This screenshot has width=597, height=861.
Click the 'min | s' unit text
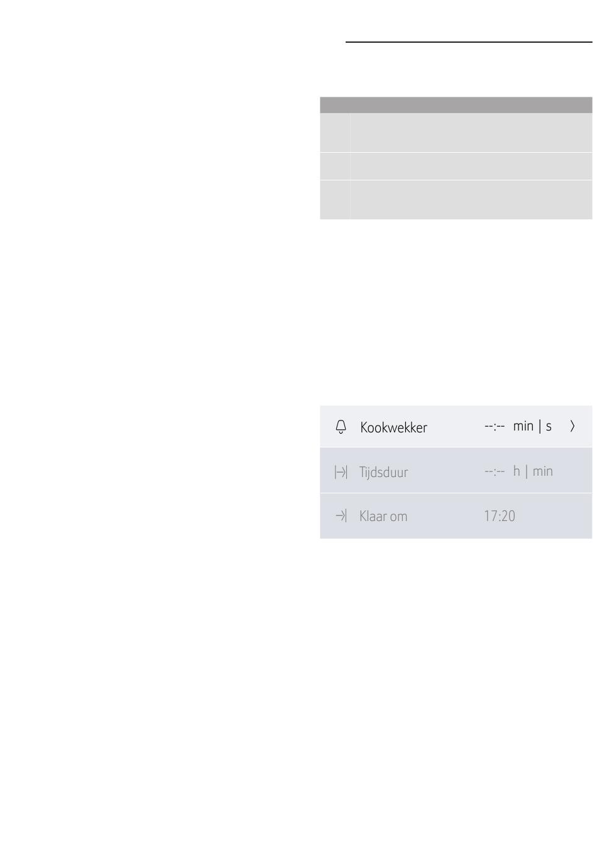pos(532,426)
